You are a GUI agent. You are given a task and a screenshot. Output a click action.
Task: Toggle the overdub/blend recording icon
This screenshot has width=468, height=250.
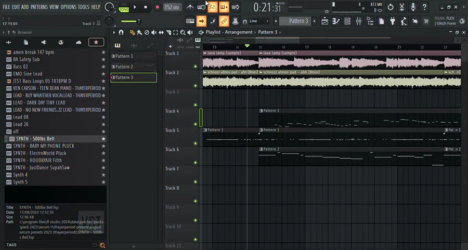(224, 7)
